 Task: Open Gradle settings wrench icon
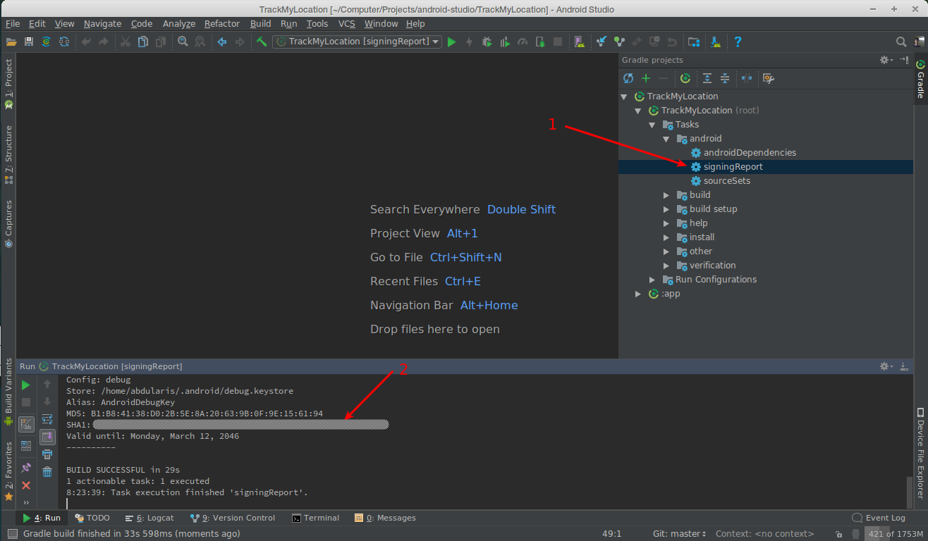(x=769, y=78)
